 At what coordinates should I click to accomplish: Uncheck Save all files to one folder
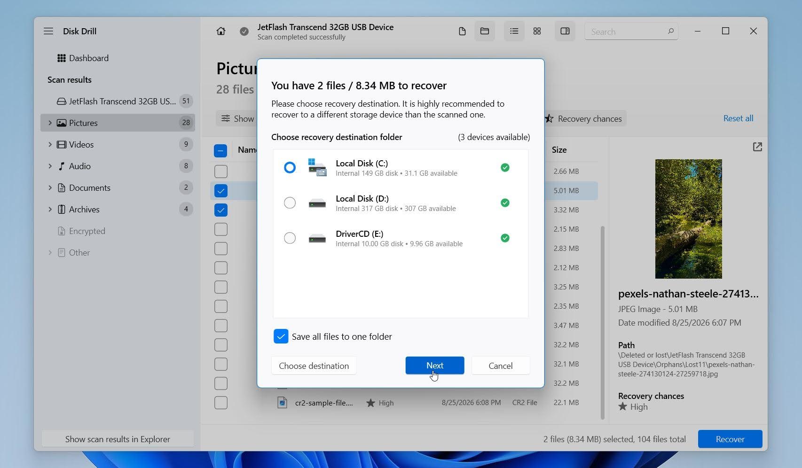coord(281,336)
